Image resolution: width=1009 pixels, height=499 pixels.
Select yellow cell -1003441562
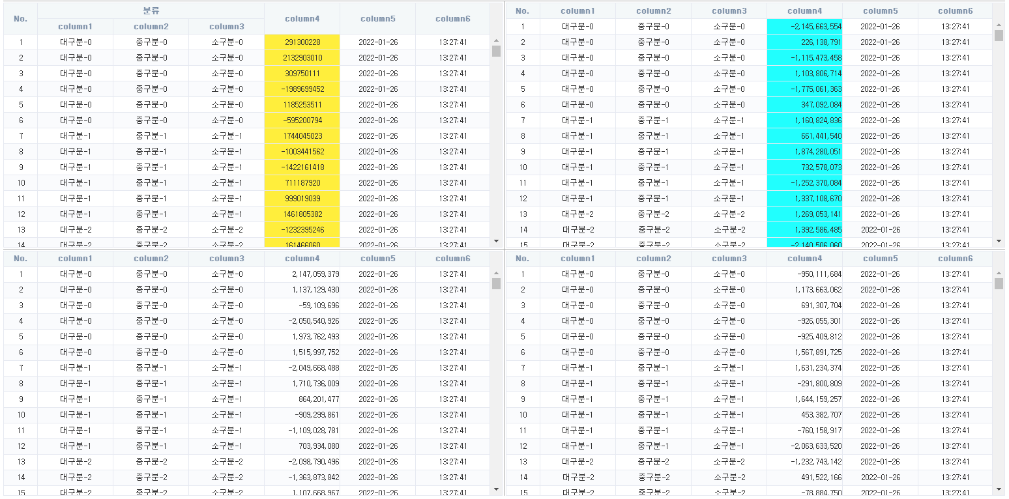(x=302, y=152)
